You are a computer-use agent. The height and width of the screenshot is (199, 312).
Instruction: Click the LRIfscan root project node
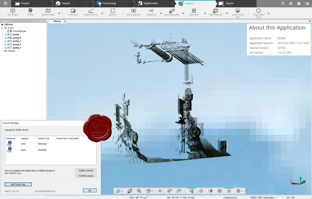[x=9, y=24]
